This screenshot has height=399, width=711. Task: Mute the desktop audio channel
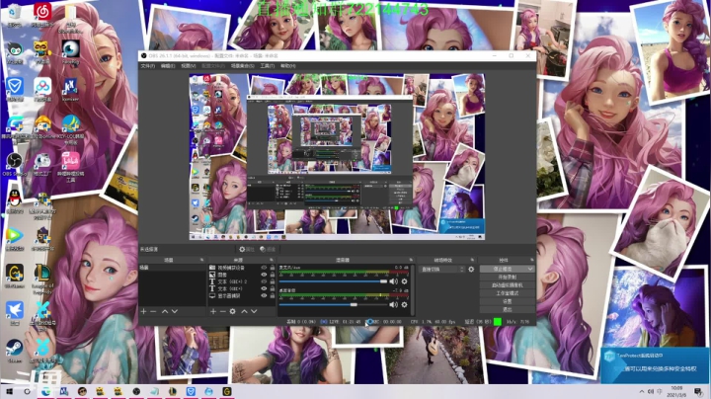coord(393,305)
